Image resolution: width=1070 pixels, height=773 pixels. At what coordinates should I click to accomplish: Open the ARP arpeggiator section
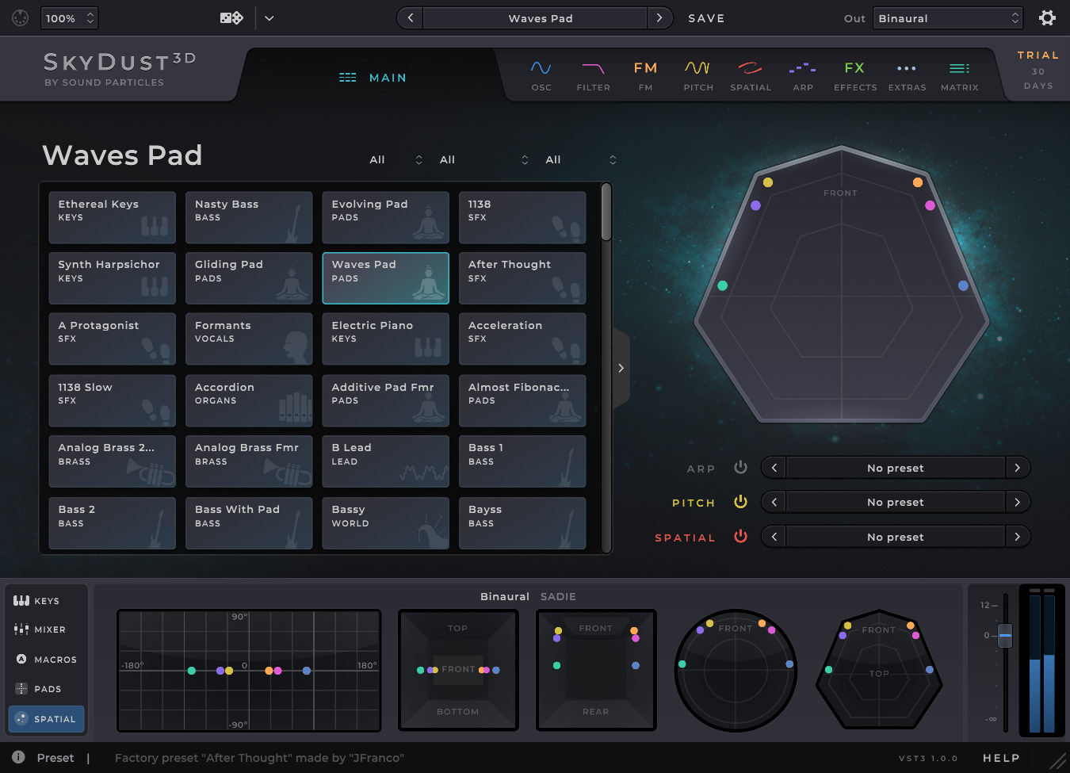[803, 76]
